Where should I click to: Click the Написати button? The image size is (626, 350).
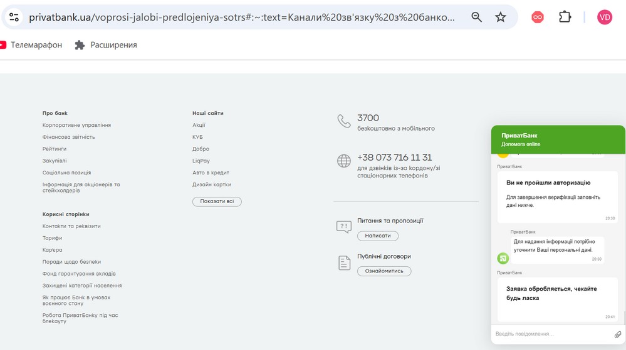coord(378,236)
